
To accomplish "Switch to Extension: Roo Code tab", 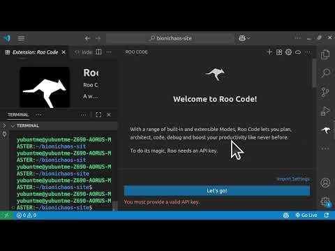I will click(35, 52).
